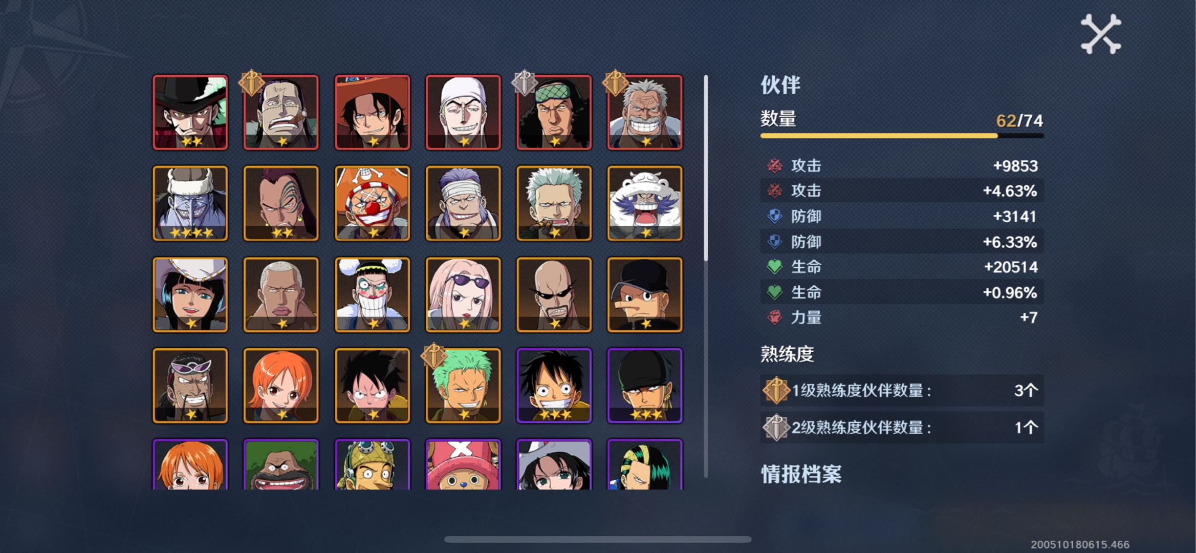1196x553 pixels.
Task: Click the red attack icon beside 攻击 +9853
Action: click(x=775, y=165)
